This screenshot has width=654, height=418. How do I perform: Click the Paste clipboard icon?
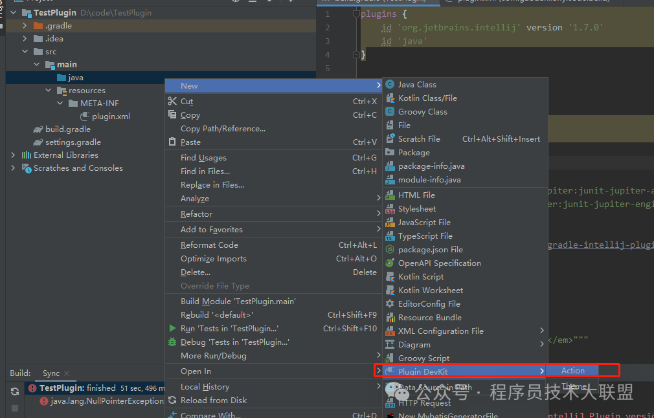172,142
